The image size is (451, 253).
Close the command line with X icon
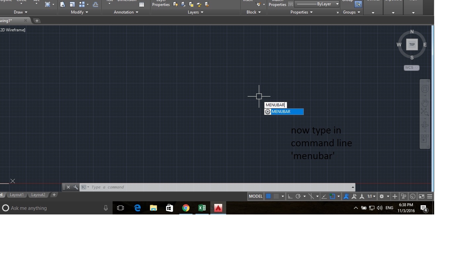pos(68,187)
